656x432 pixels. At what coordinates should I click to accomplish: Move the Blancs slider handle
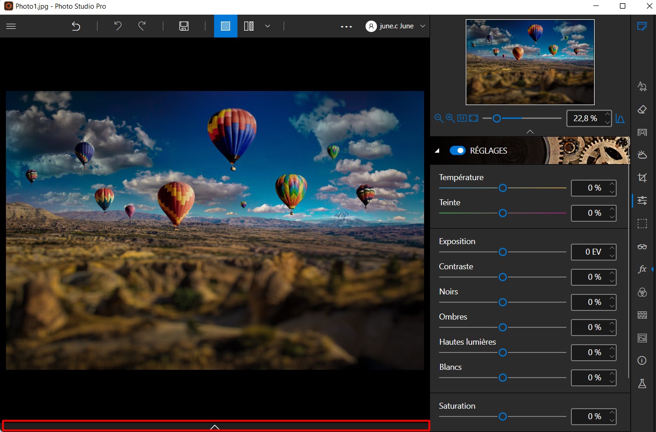(x=503, y=378)
